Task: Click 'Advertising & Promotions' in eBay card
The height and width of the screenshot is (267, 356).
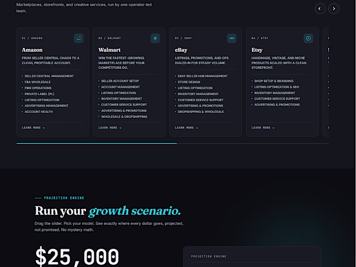Action: point(200,106)
